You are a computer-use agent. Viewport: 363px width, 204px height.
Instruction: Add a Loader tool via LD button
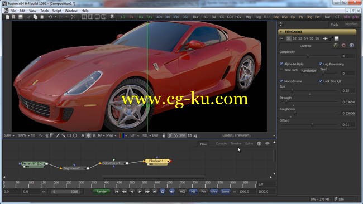click(x=123, y=17)
